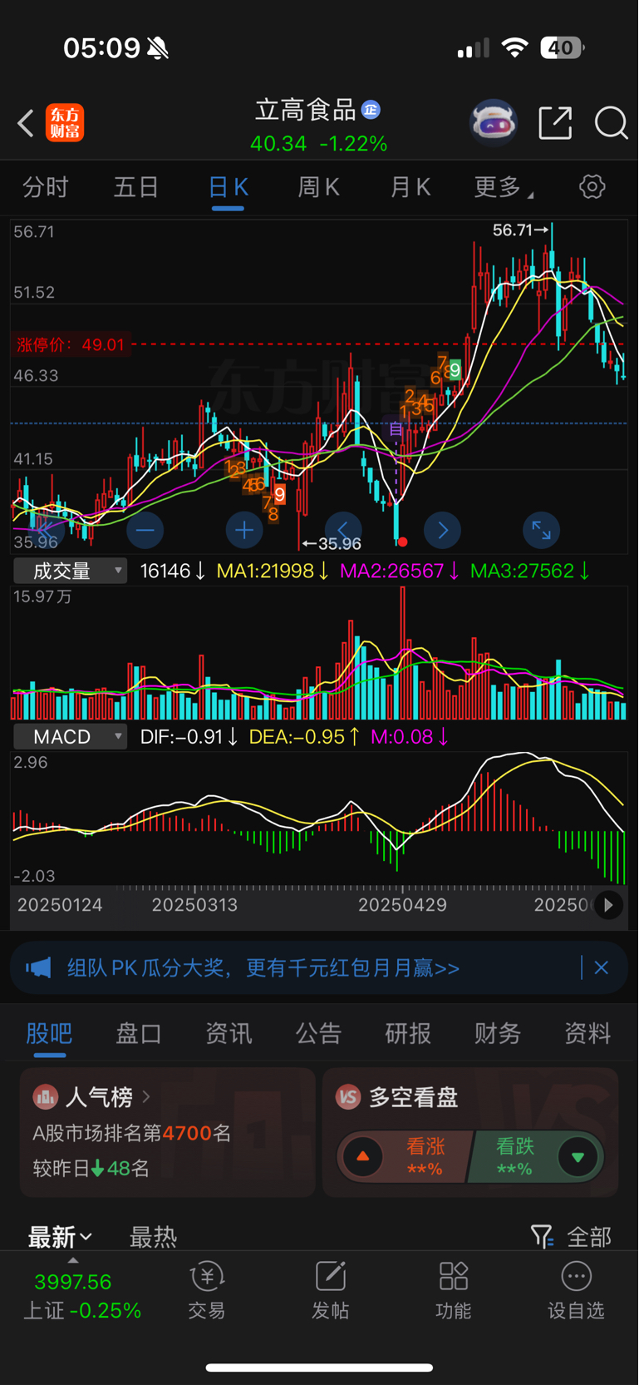
Task: Switch to 月K tab
Action: click(410, 187)
